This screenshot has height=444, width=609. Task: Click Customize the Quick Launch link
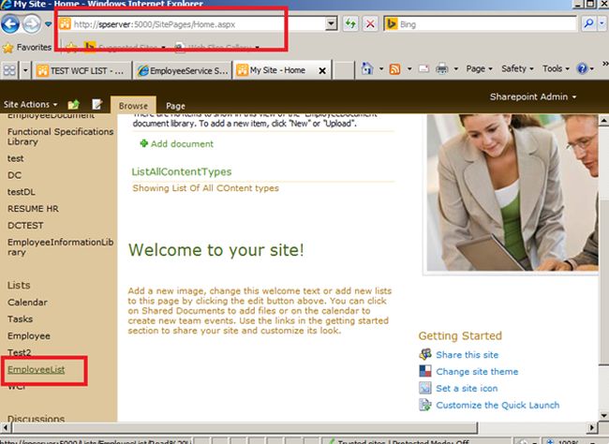498,405
